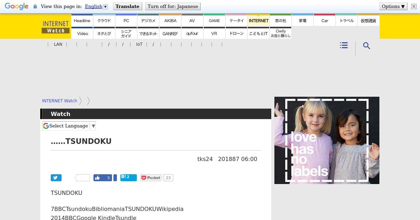
Task: Click the Google logo in translate bar
Action: [16, 7]
